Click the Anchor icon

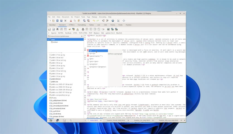[x=83, y=29]
